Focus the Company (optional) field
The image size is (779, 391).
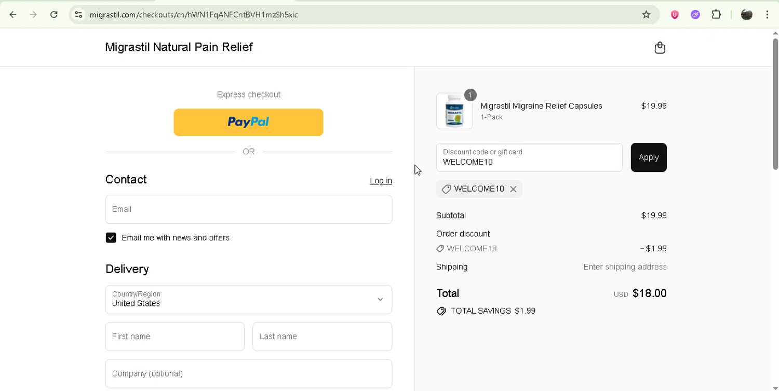tap(249, 374)
